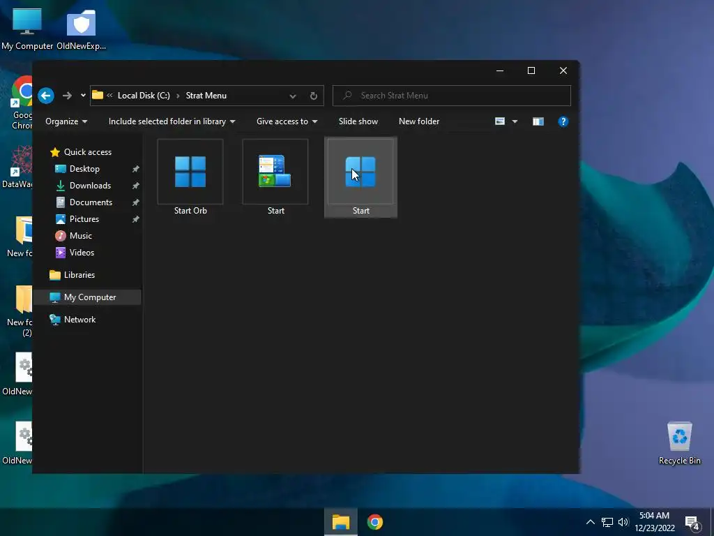Image resolution: width=714 pixels, height=536 pixels.
Task: Select the New folder (2) desktop icon
Action: (20, 312)
